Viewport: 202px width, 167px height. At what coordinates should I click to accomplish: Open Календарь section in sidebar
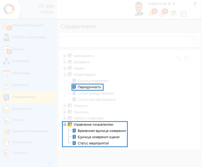pos(28,73)
